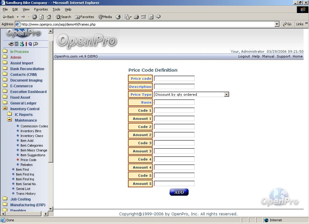Image resolution: width=309 pixels, height=224 pixels.
Task: Open the calculator icon in sidebar
Action: [17, 44]
